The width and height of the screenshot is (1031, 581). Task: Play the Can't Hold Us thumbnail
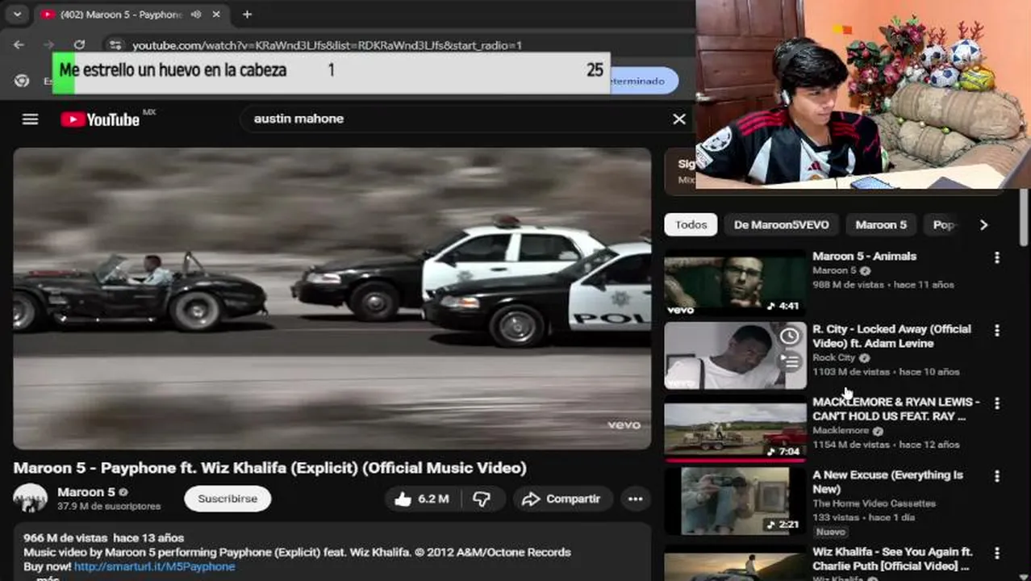click(x=735, y=428)
